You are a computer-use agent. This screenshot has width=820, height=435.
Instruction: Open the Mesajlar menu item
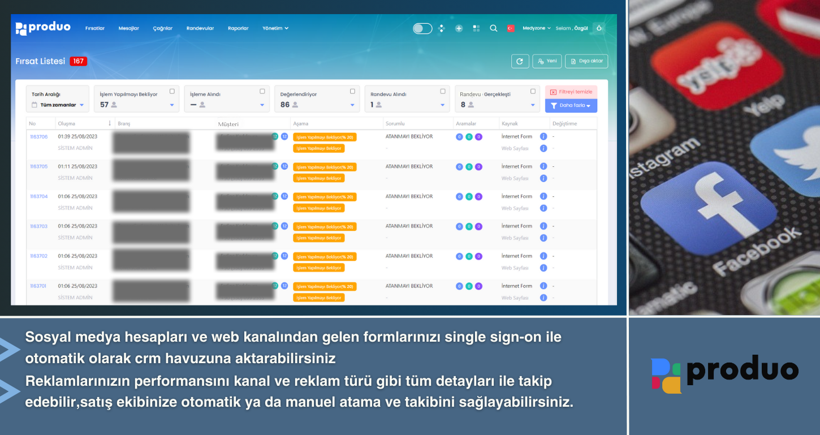click(129, 28)
